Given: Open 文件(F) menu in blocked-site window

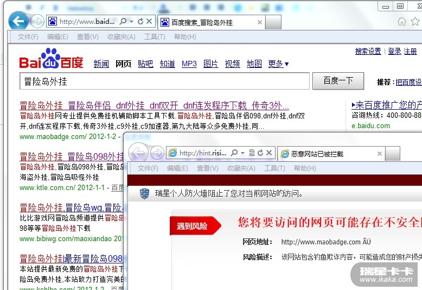Looking at the screenshot, I should [148, 168].
